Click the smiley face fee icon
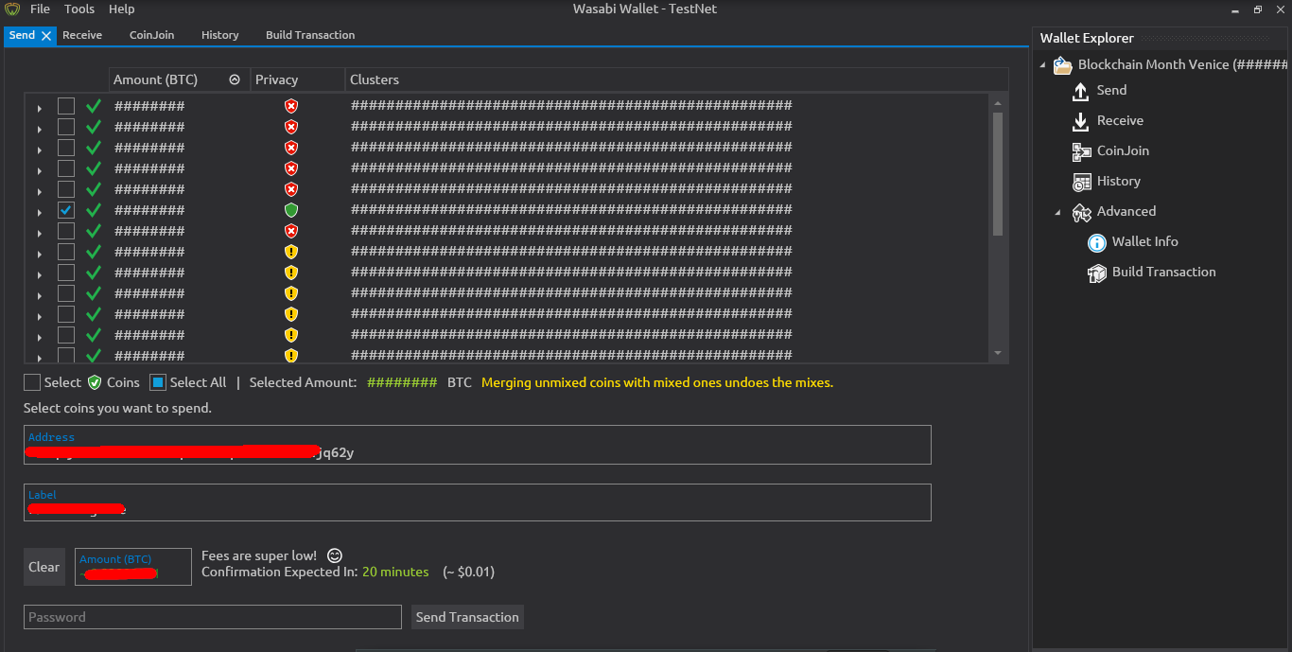This screenshot has height=652, width=1292. pos(335,555)
